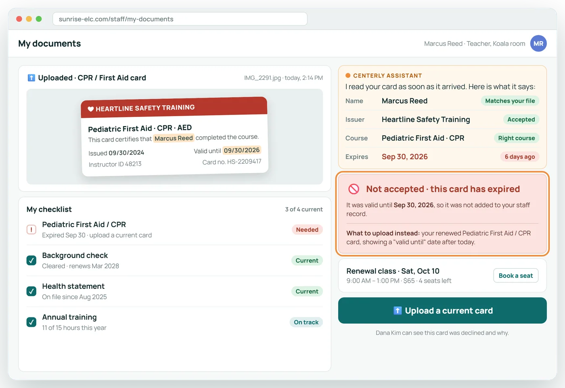Viewport: 565px width, 388px height.
Task: Click the heart icon on Heartline card
Action: point(91,109)
